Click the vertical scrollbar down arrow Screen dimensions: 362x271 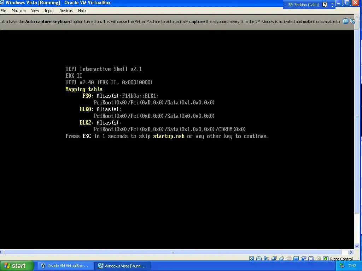coord(357,246)
